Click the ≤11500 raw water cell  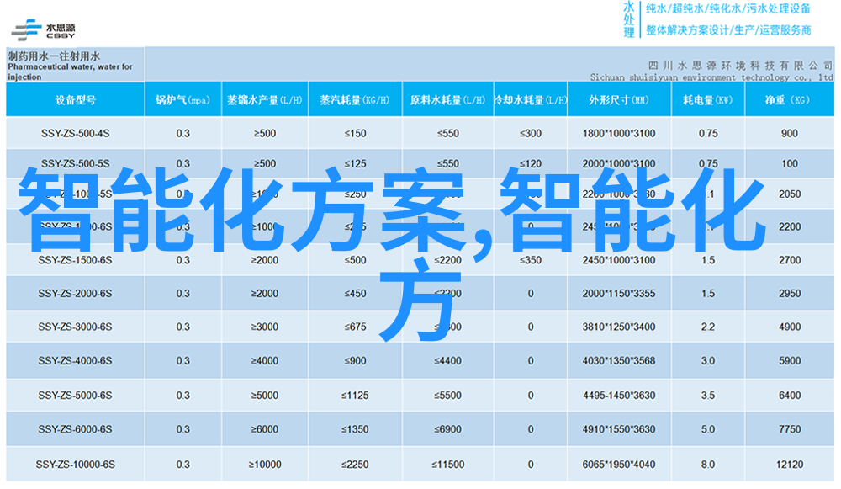(448, 465)
